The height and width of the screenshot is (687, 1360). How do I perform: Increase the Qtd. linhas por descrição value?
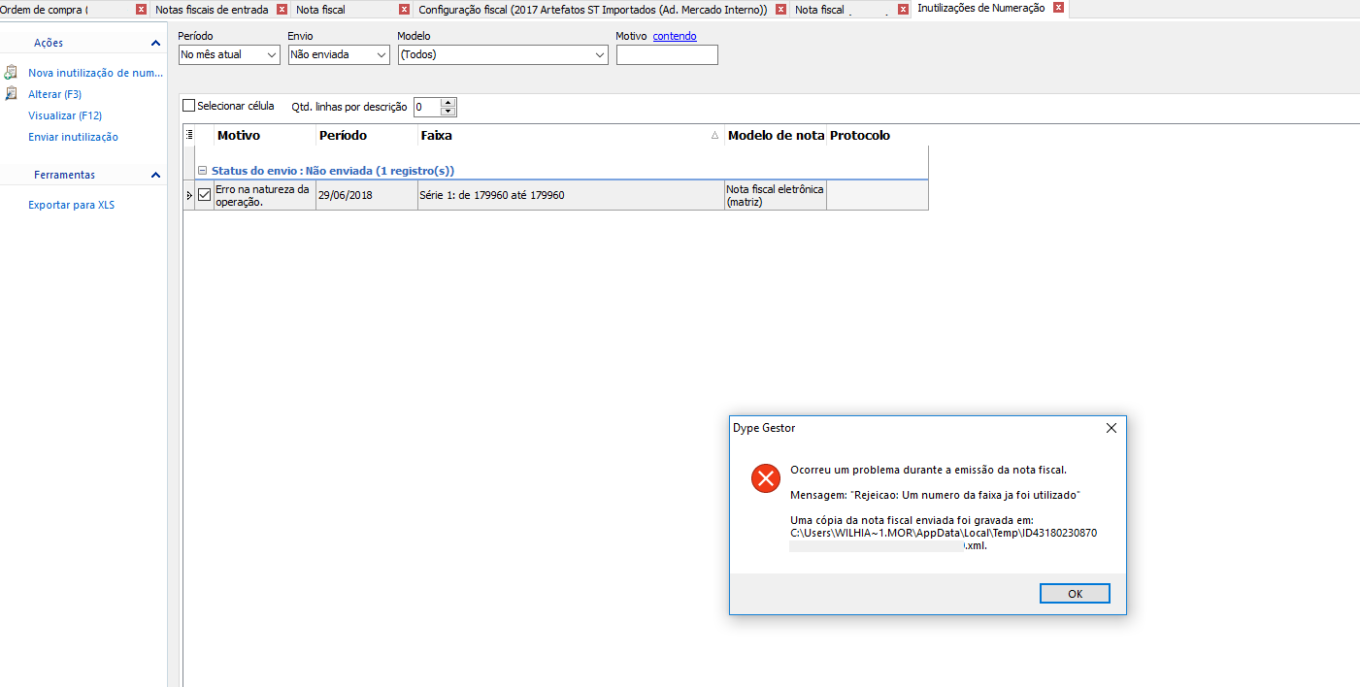[x=448, y=103]
